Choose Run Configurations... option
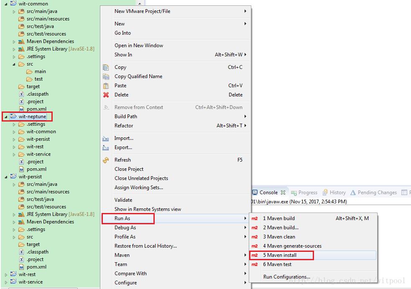 click(x=286, y=277)
